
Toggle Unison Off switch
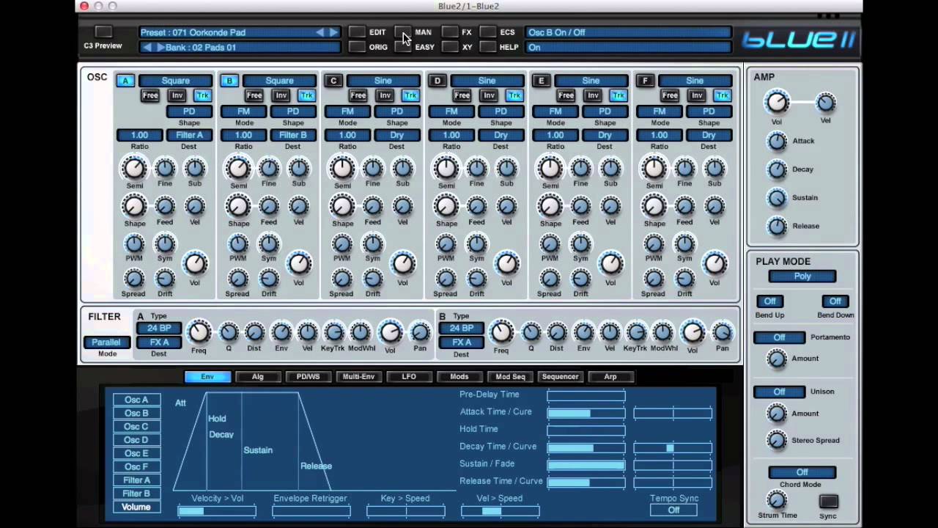(779, 392)
